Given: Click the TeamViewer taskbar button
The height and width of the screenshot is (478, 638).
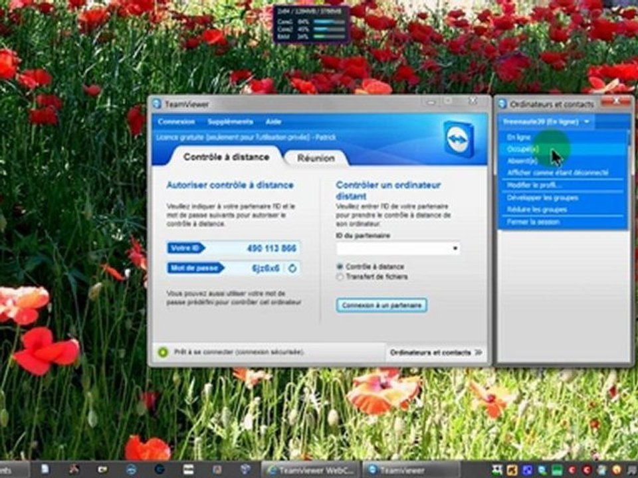Looking at the screenshot, I should 411,470.
